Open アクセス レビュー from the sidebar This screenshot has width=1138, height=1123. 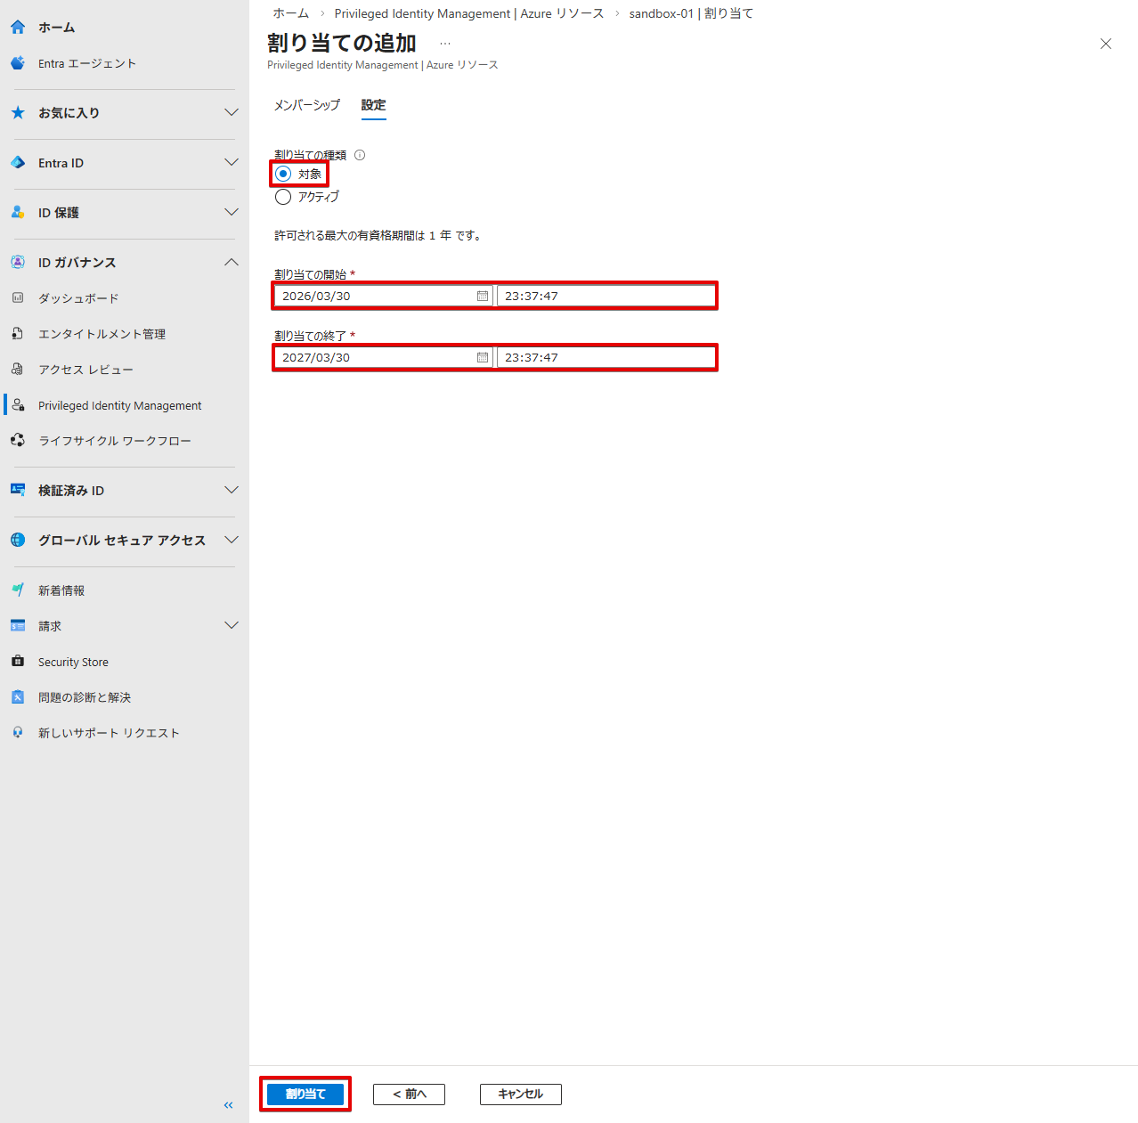[85, 369]
